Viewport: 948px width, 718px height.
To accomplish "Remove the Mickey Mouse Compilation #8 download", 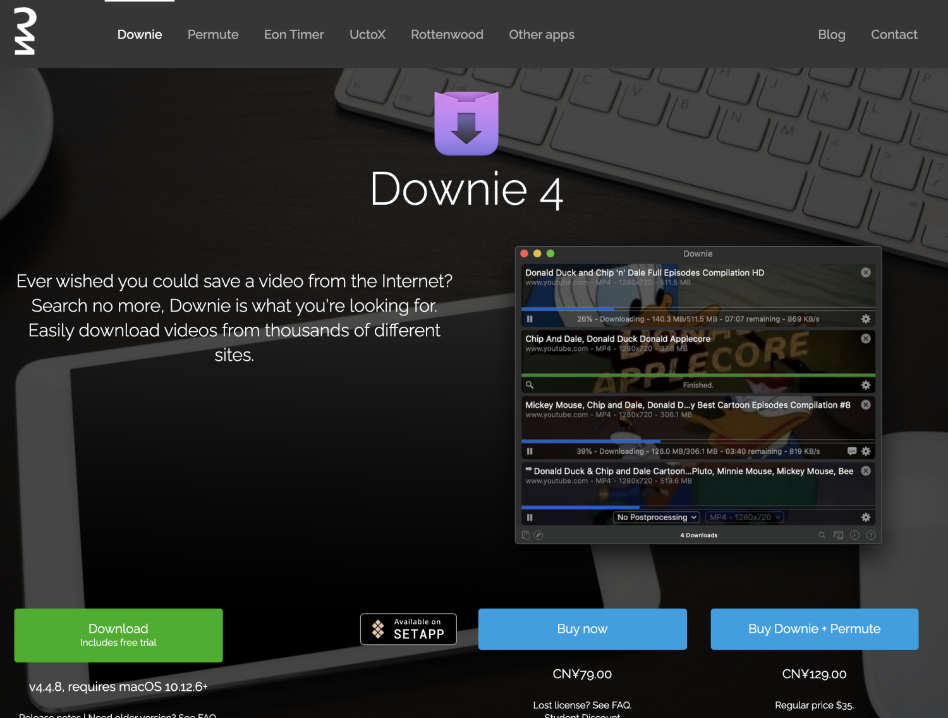I will 866,405.
